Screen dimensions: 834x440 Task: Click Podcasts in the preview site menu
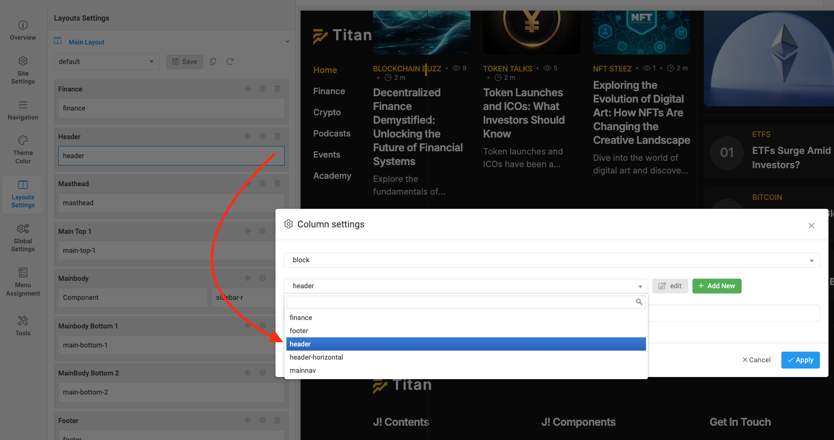(332, 133)
